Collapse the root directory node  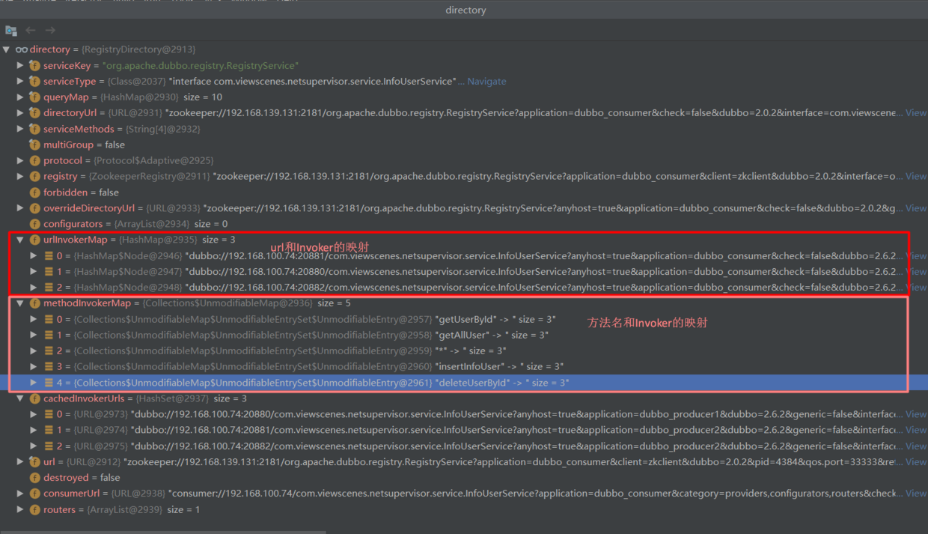pyautogui.click(x=7, y=49)
